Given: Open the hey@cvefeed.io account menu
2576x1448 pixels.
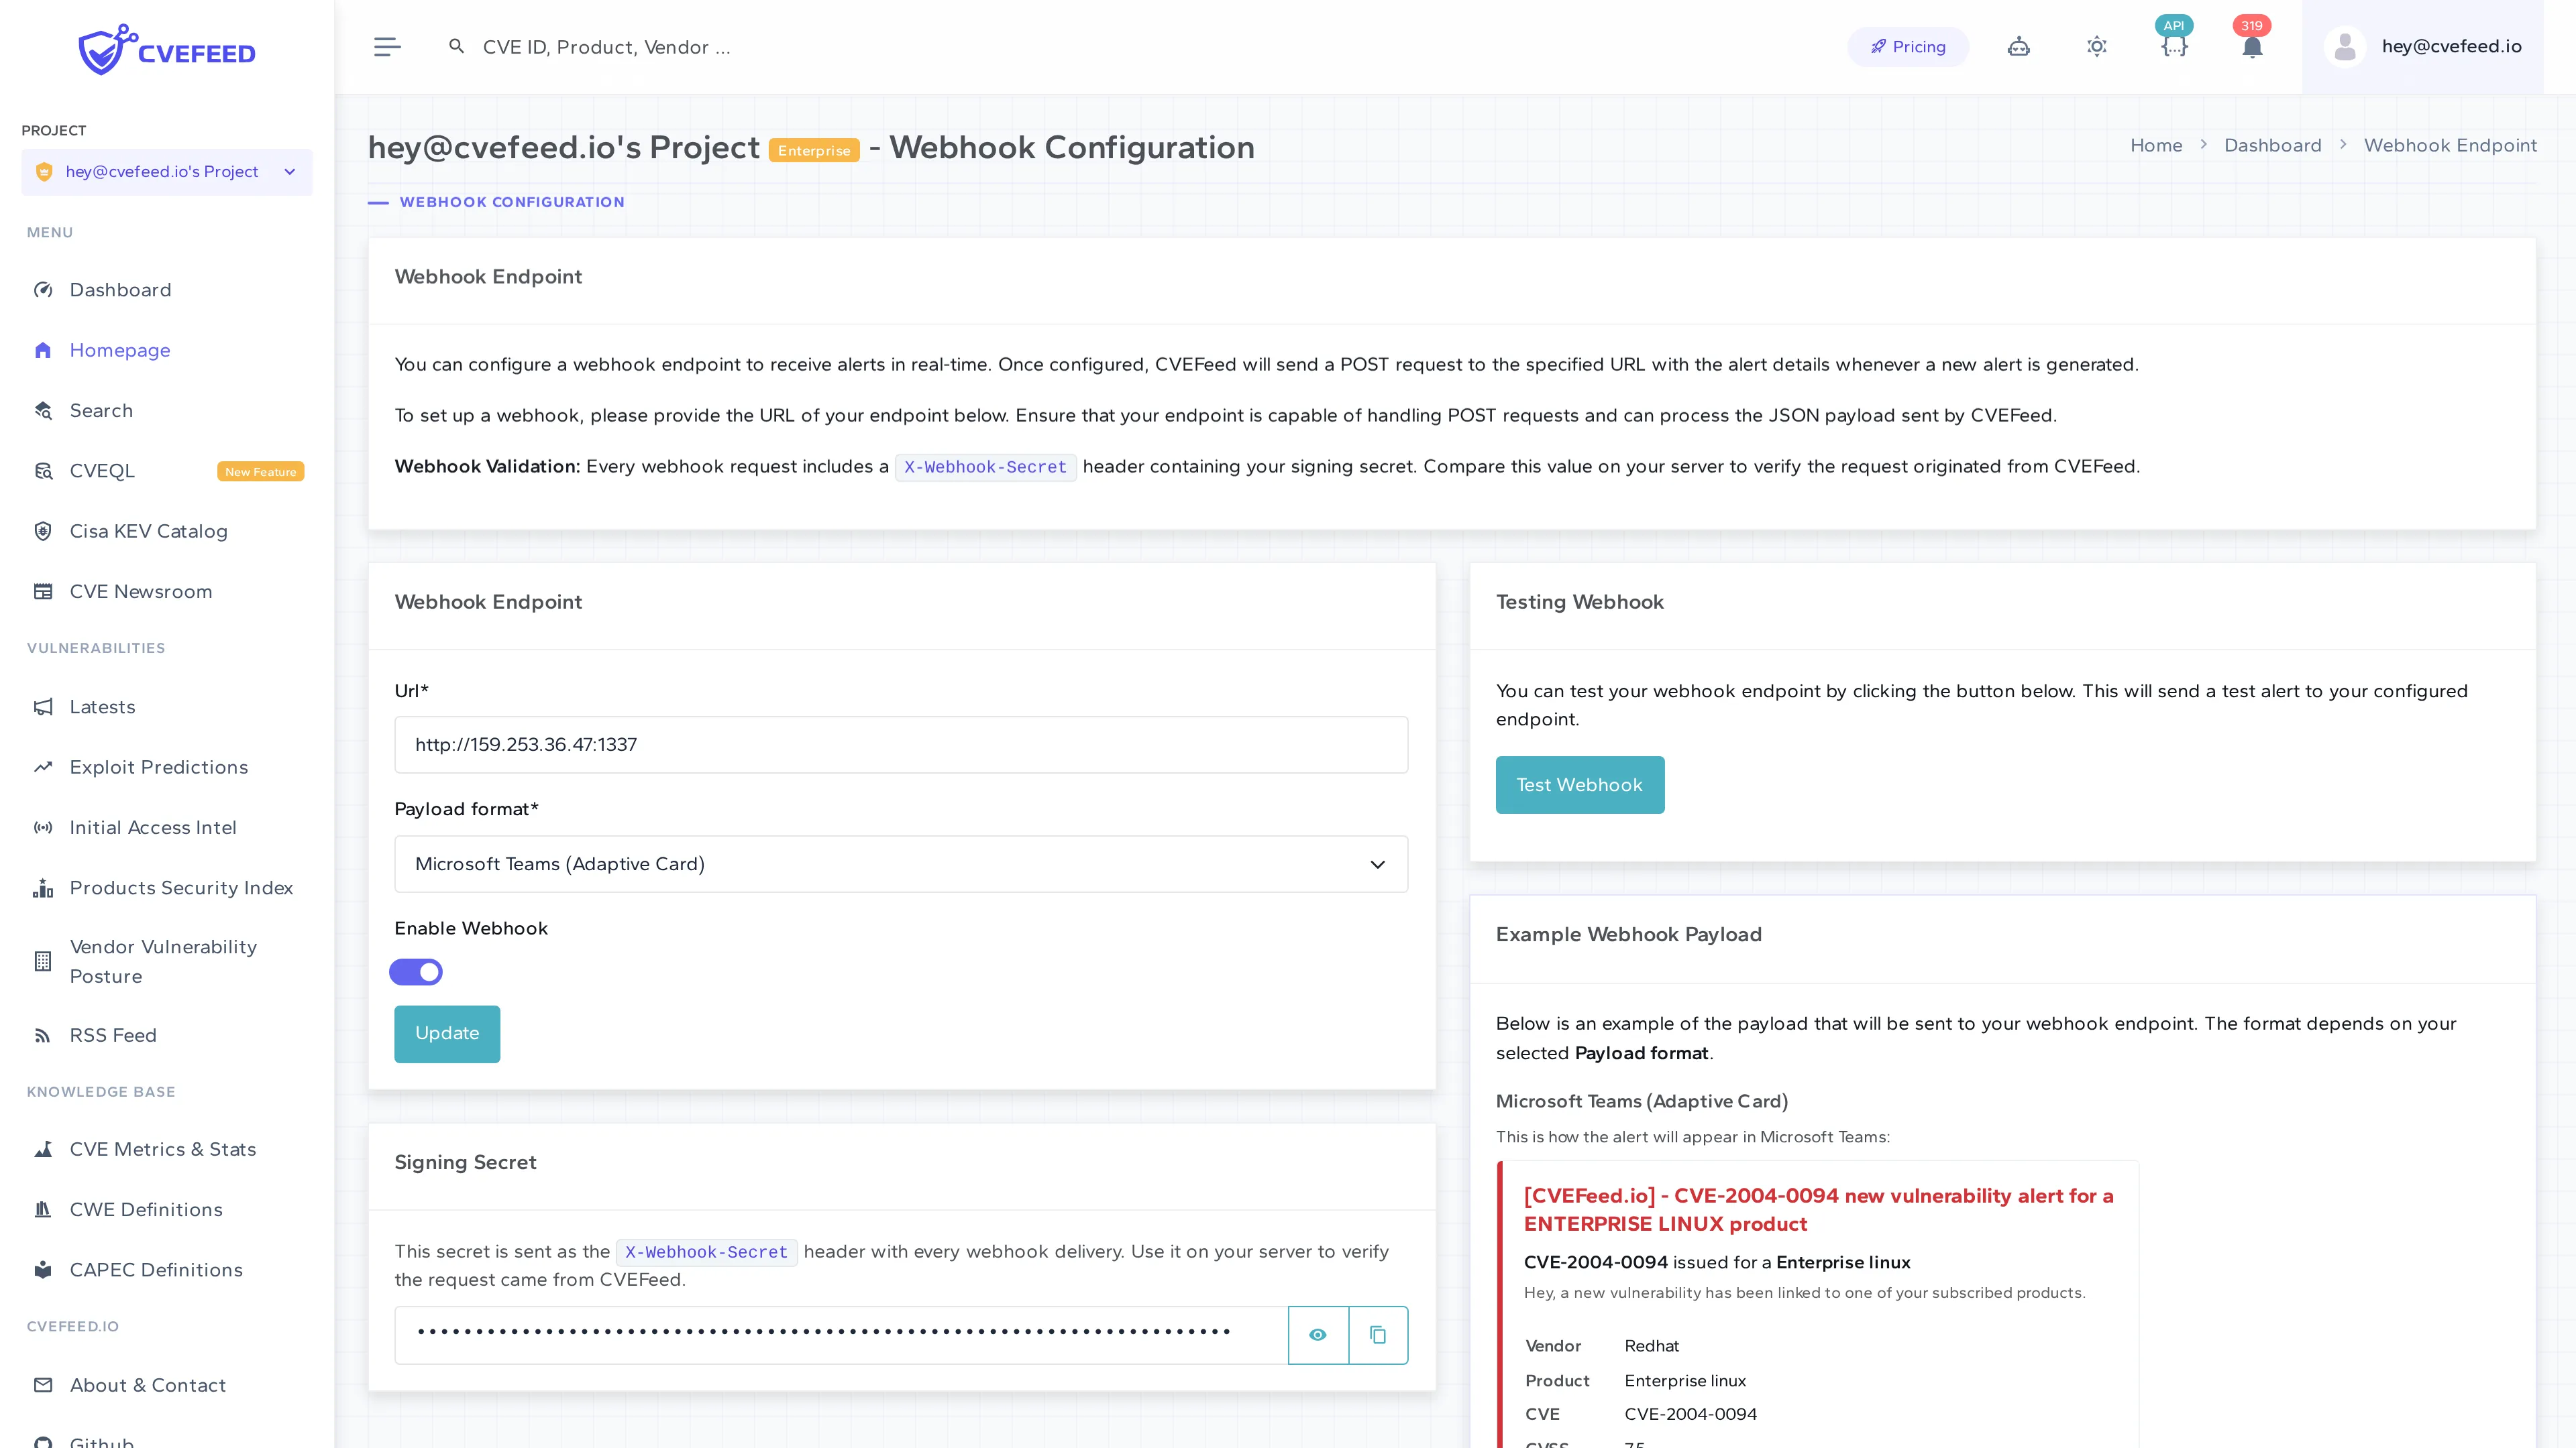Looking at the screenshot, I should (x=2422, y=47).
